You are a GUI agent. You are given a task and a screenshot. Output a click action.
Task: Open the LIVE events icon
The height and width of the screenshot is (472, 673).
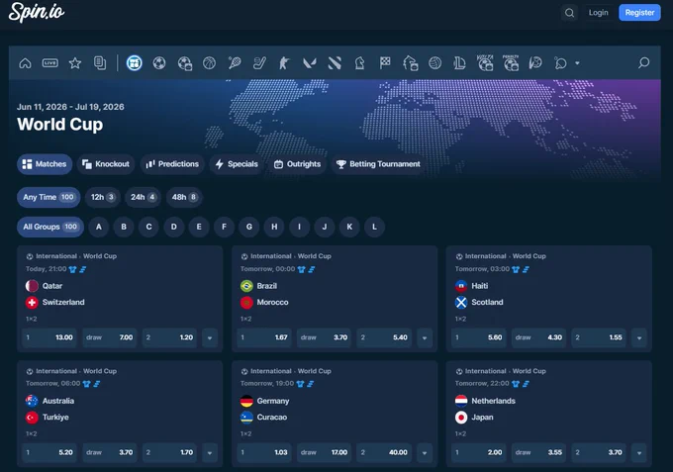tap(50, 63)
